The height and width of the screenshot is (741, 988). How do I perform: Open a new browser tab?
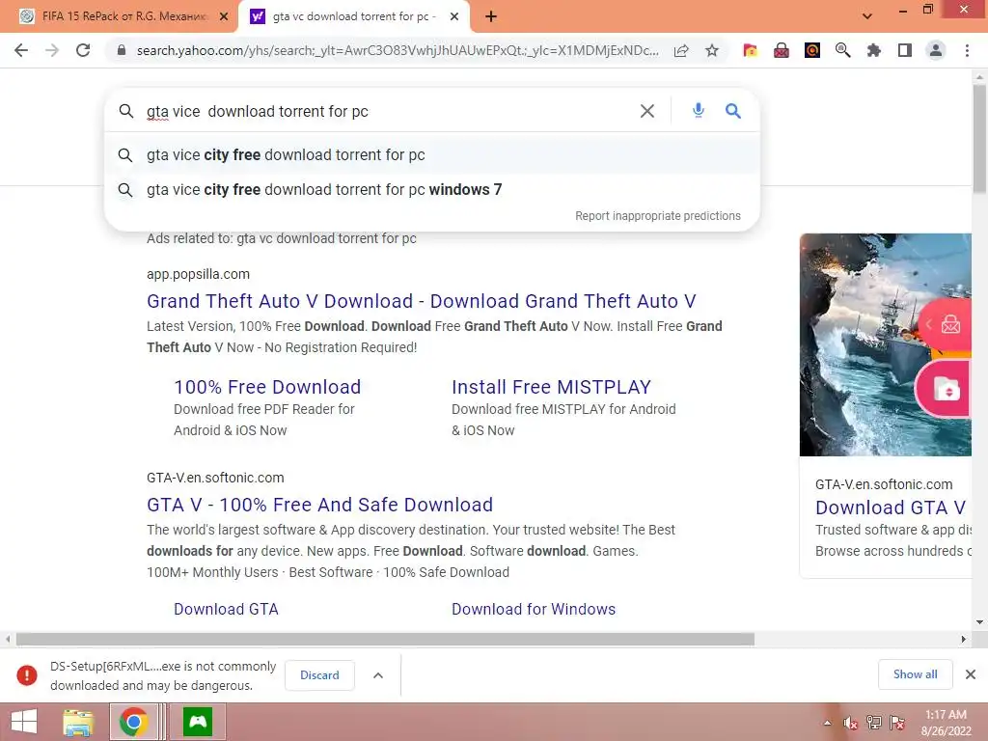coord(491,17)
